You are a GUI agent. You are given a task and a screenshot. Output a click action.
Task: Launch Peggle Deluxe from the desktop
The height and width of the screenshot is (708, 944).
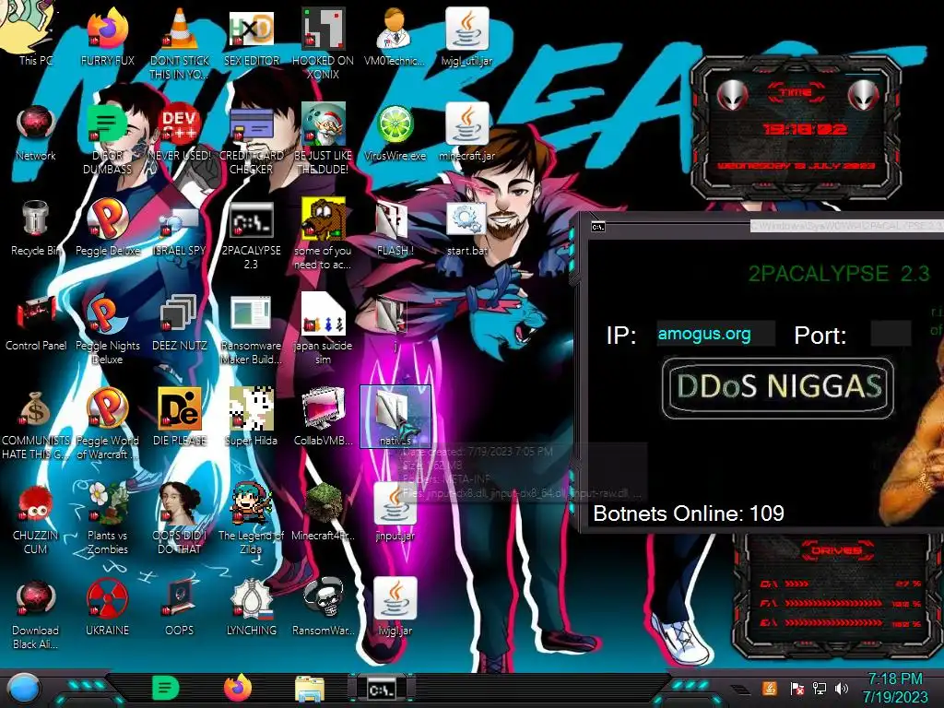[x=108, y=226]
